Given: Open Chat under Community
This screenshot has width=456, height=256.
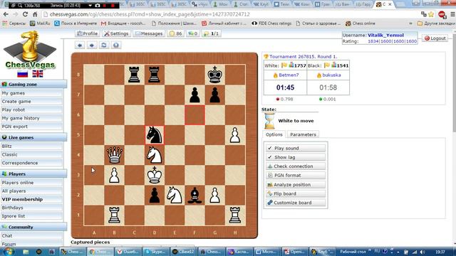Looking at the screenshot, I should pos(31,235).
